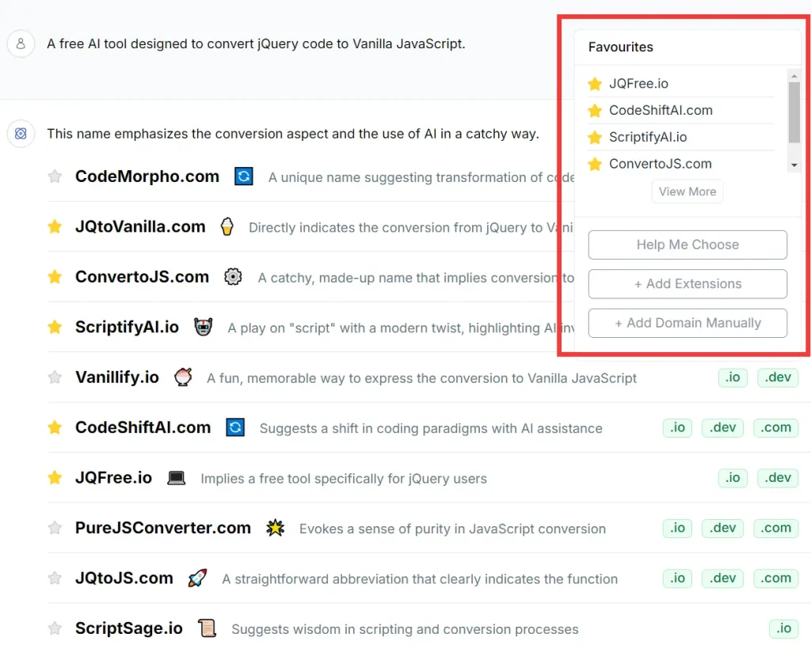Click the recycle icon beside CodeMorpho.com
The image size is (811, 656).
243,176
